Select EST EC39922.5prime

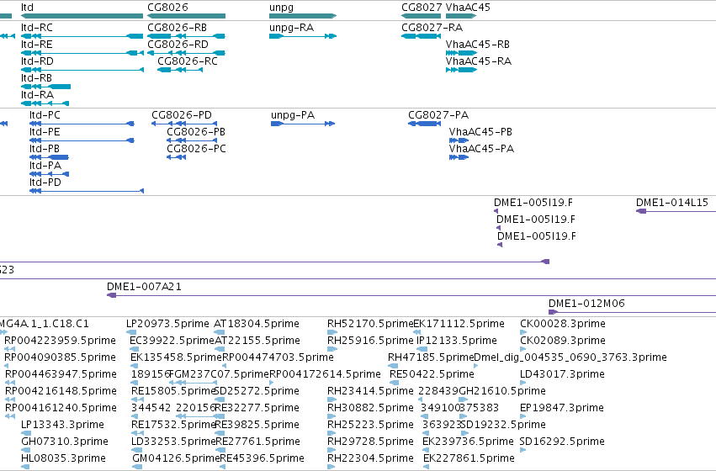[172, 341]
